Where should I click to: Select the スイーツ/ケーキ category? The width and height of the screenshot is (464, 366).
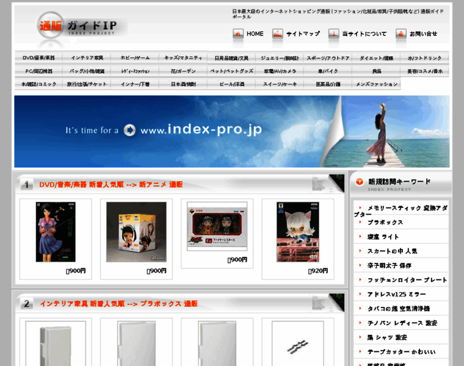tap(280, 84)
